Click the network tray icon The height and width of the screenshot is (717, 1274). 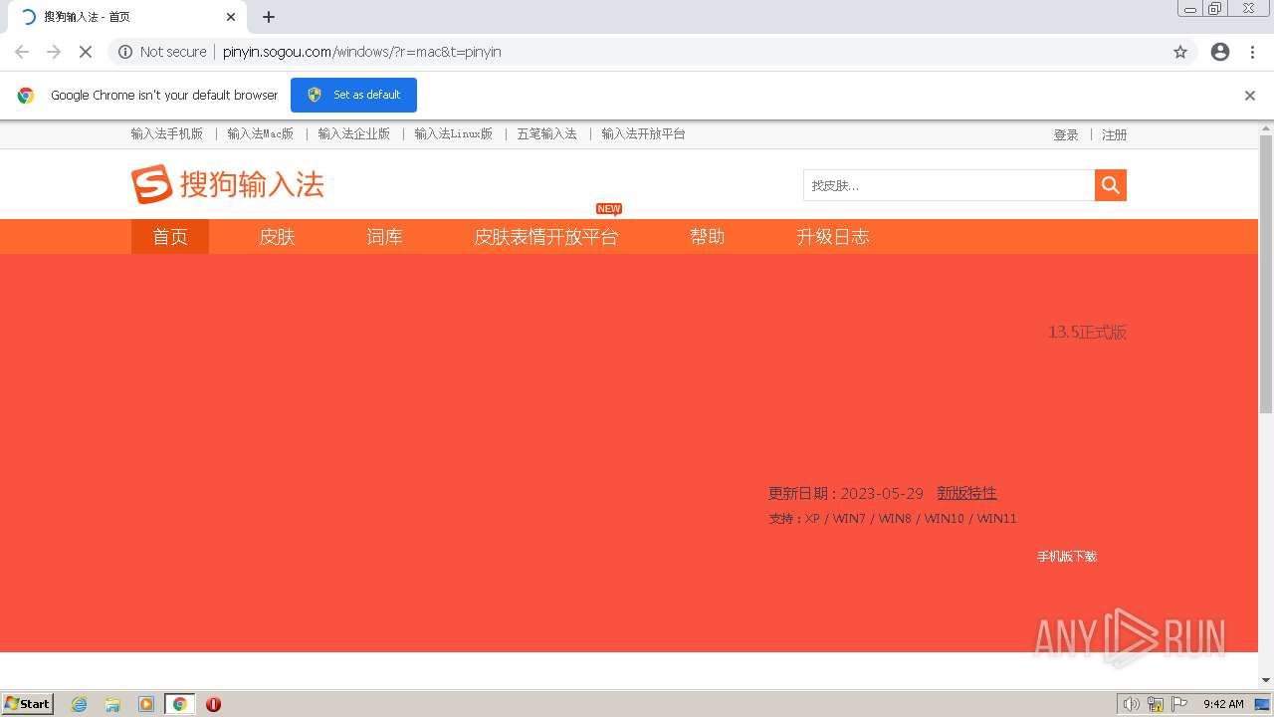pyautogui.click(x=1156, y=704)
